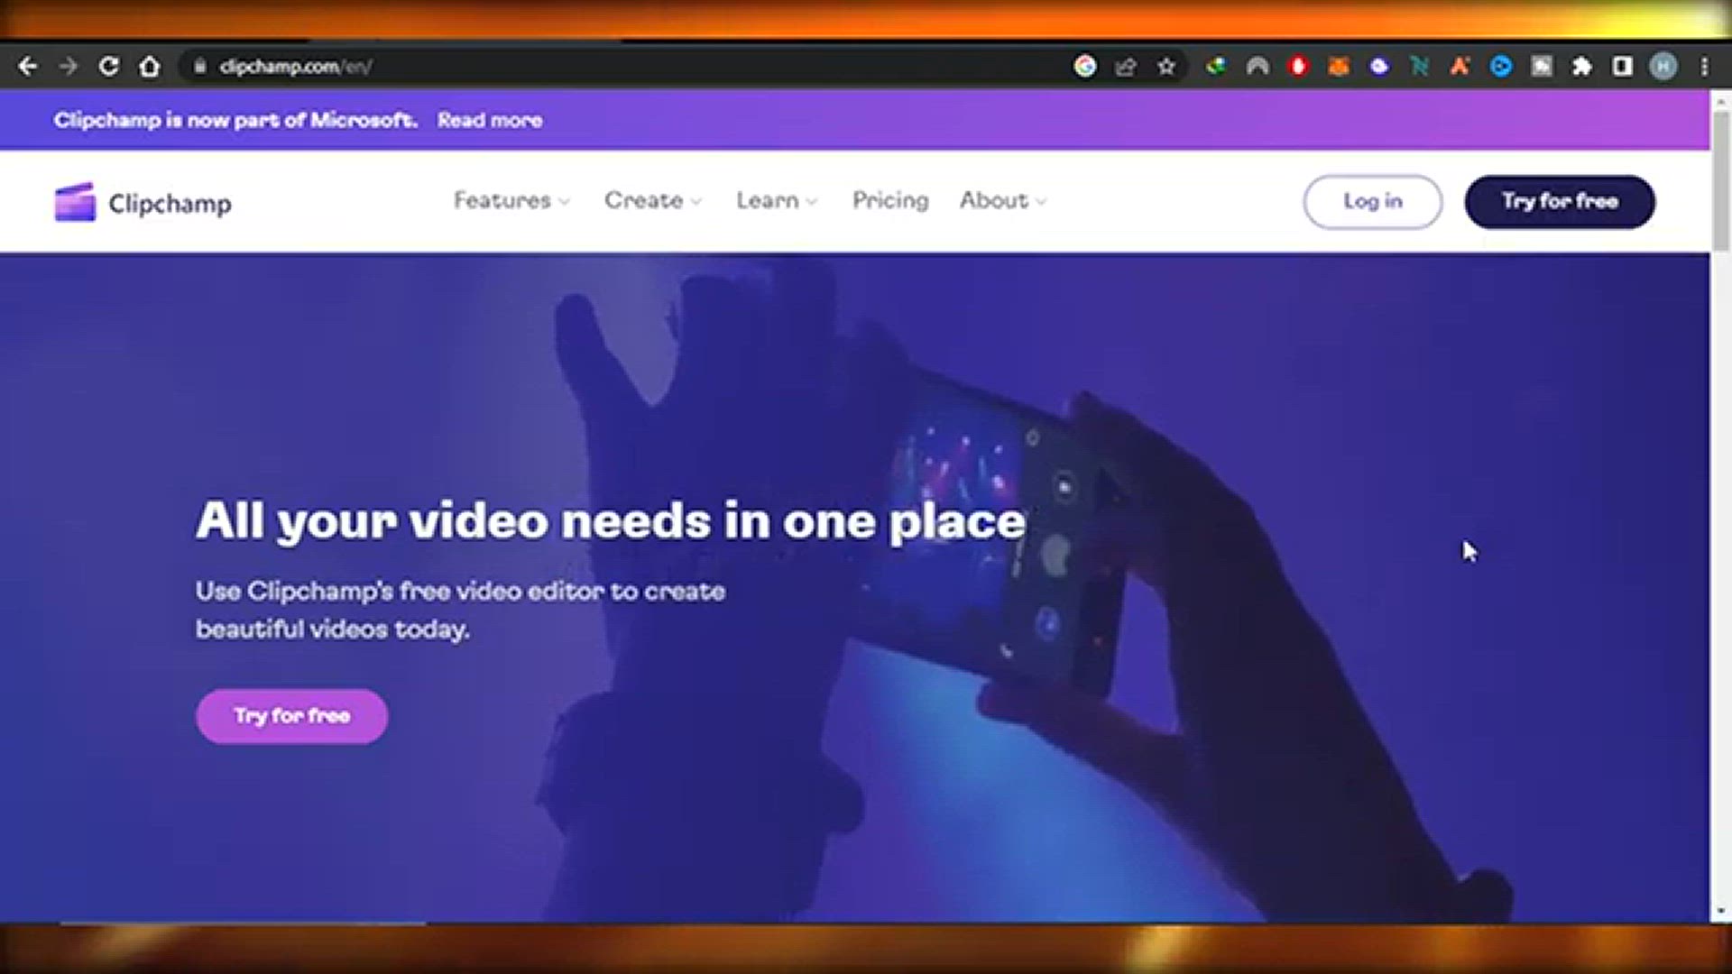This screenshot has height=974, width=1732.
Task: Expand the Create menu
Action: (653, 200)
